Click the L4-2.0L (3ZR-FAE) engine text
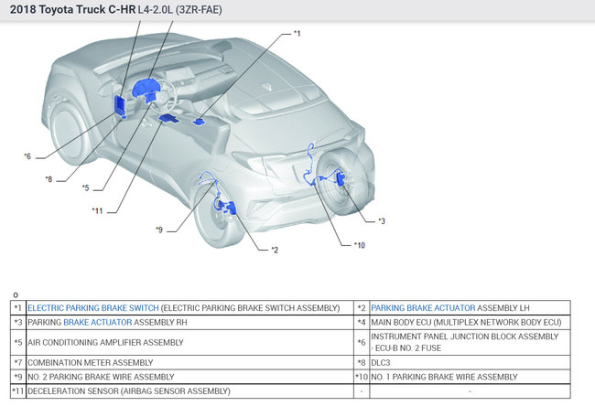Viewport: 595px width, 417px height. (x=179, y=9)
